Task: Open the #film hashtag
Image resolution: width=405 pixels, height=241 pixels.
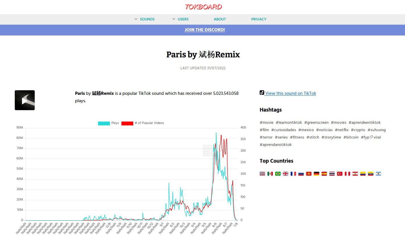Action: point(264,130)
